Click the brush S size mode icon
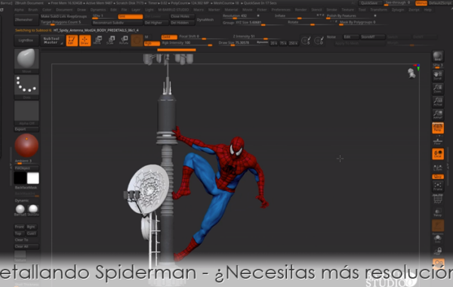This screenshot has height=287, width=453. coord(306,41)
